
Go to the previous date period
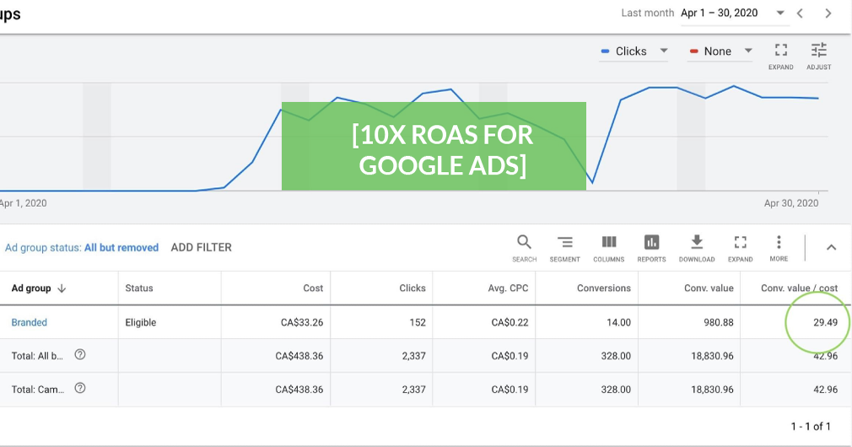(x=801, y=13)
